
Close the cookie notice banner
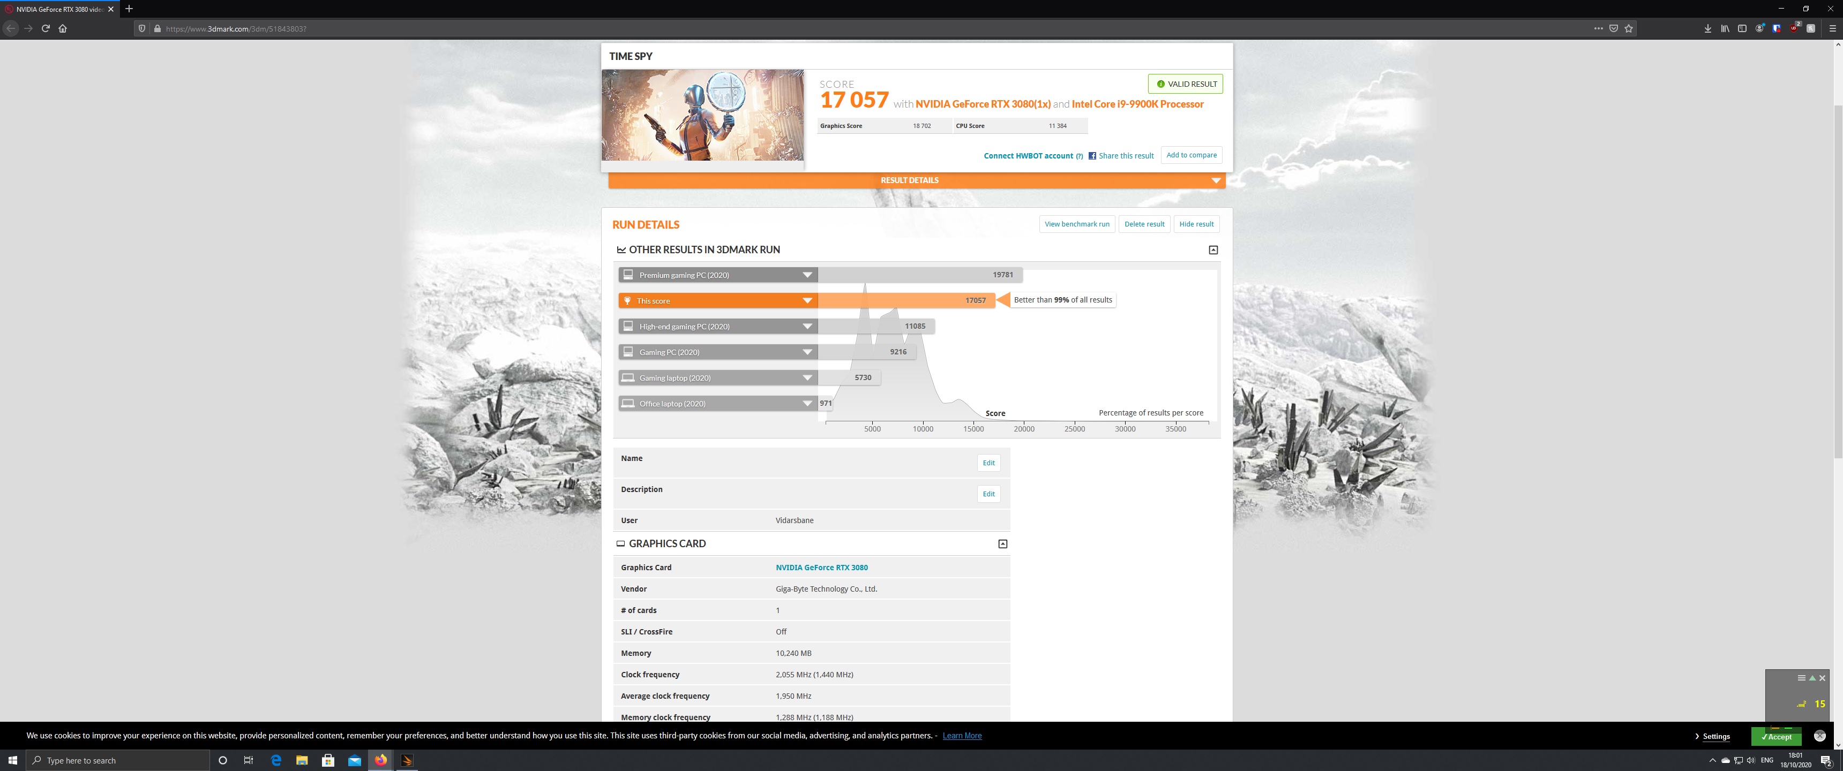1819,736
